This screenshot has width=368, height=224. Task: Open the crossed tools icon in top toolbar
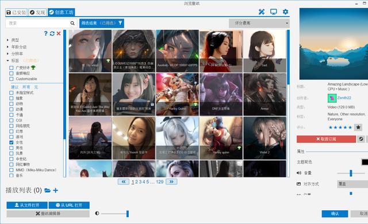pos(262,11)
